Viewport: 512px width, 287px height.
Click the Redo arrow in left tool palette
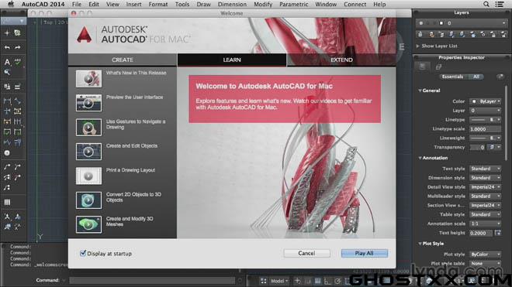[x=18, y=47]
